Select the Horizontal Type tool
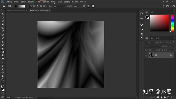176x99 pixels. click(x=2, y=66)
